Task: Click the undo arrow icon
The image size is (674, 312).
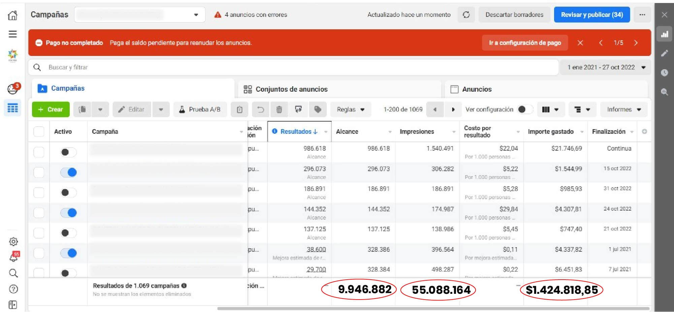Action: (x=260, y=110)
